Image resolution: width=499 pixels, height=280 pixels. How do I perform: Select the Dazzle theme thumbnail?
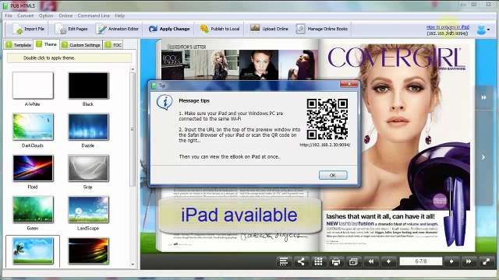pyautogui.click(x=88, y=127)
